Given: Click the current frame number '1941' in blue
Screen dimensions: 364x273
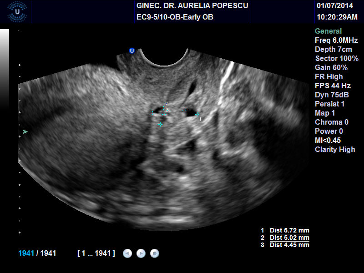Looking at the screenshot, I should [26, 253].
